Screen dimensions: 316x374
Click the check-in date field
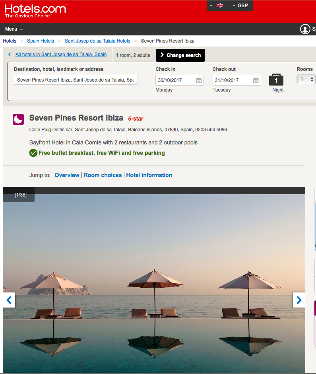pos(175,80)
